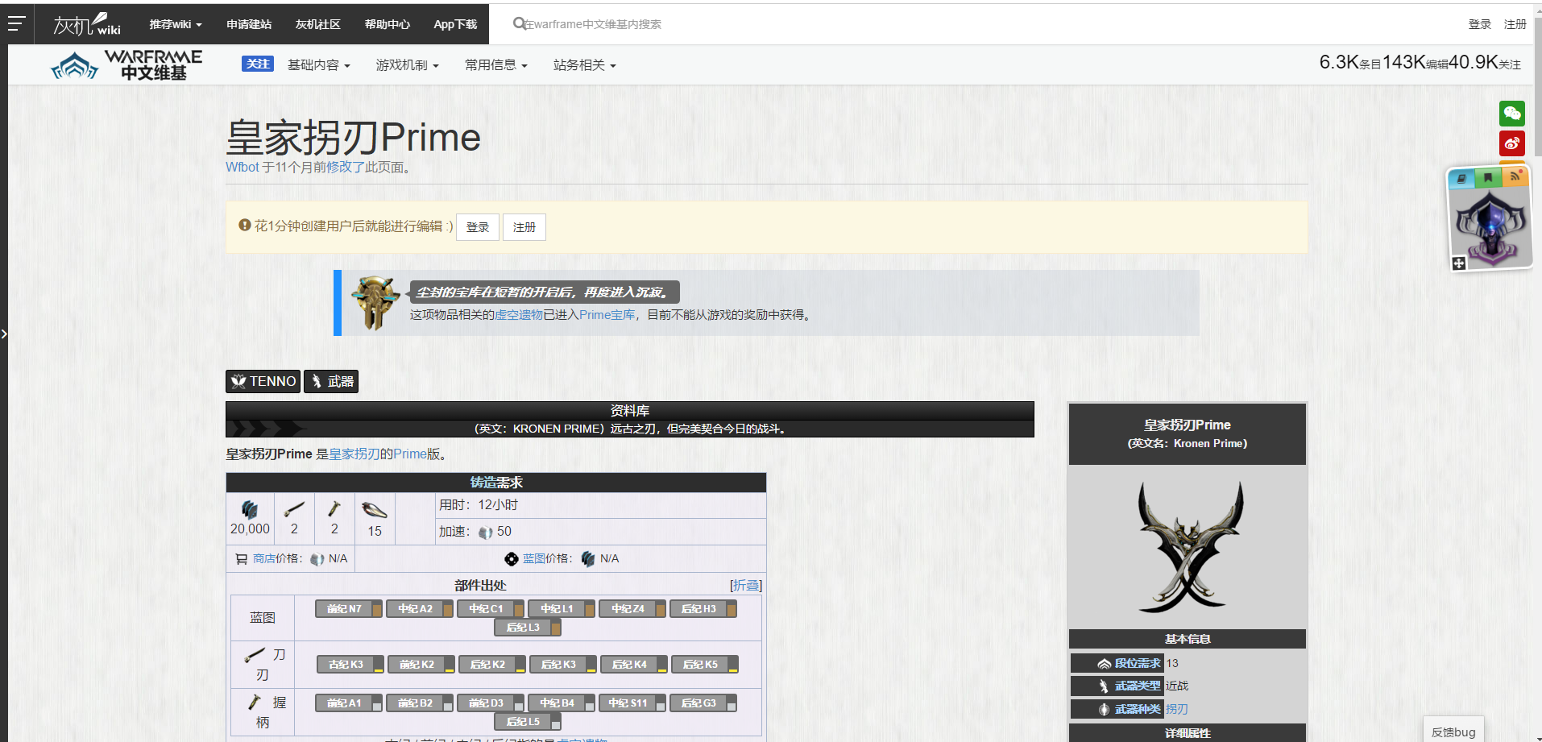Open the hamburger menu icon at the top-left
This screenshot has height=742, width=1542.
pos(16,24)
